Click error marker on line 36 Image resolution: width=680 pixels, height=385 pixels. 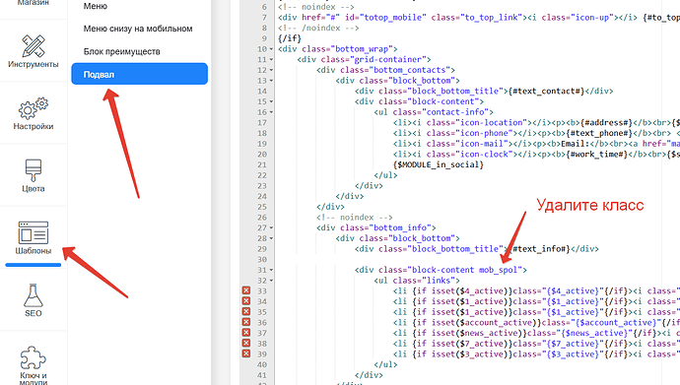[x=246, y=322]
